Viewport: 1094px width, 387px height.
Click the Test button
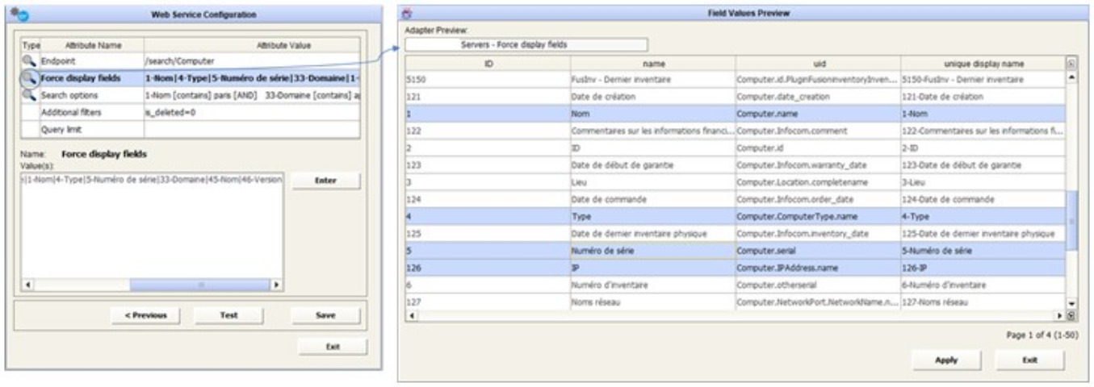coord(228,316)
